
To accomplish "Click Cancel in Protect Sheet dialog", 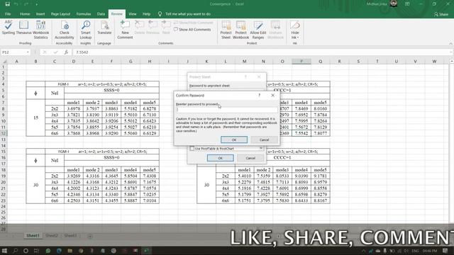I will tap(250, 158).
